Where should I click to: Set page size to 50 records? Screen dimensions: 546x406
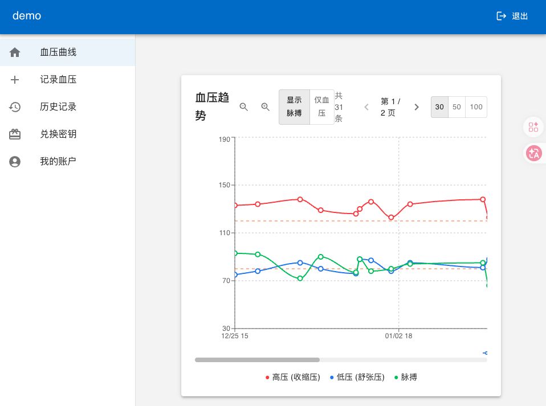point(457,107)
